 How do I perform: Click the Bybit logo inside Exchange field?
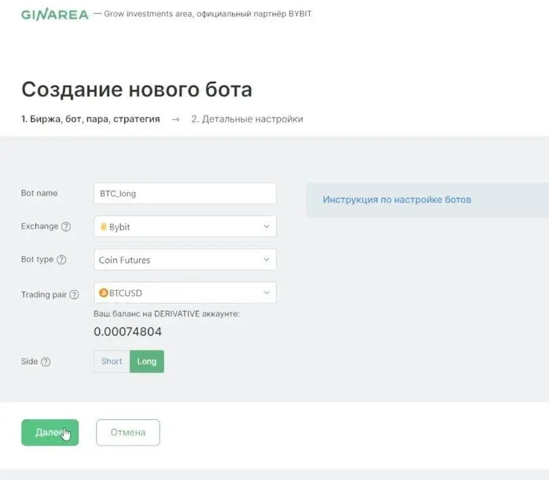coord(103,227)
